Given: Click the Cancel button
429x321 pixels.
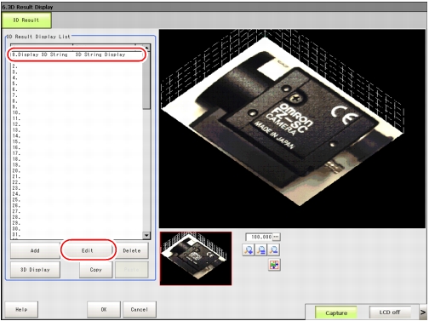Looking at the screenshot, I should (140, 309).
